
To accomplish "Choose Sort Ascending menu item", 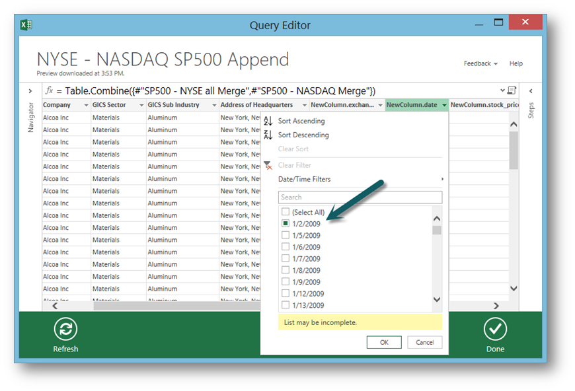I will (301, 121).
